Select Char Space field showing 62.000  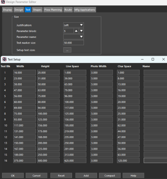point(128,125)
